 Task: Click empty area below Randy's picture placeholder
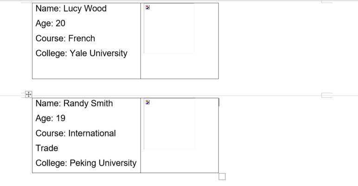(x=179, y=161)
